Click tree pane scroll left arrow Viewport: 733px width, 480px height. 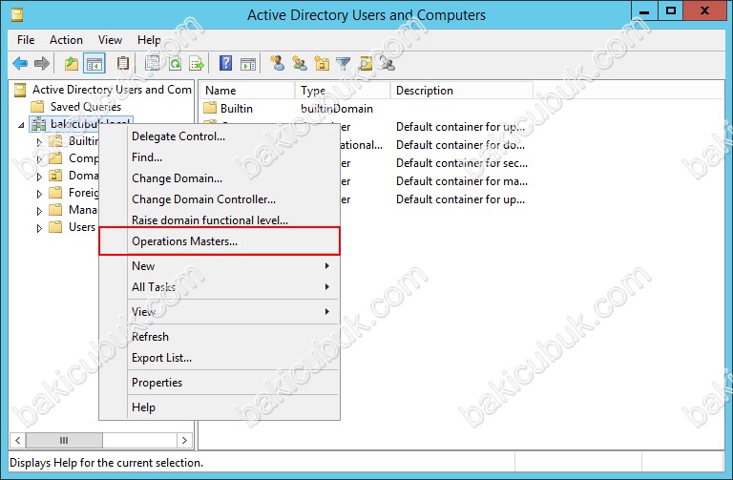tap(18, 440)
